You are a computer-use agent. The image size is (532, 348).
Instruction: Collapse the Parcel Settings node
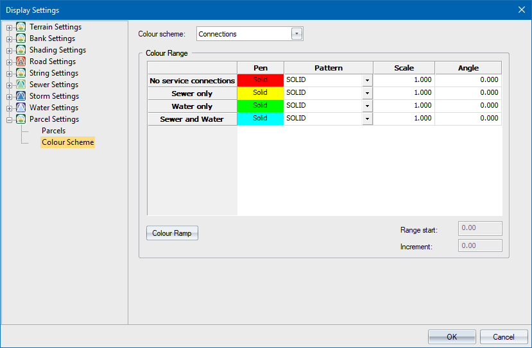pyautogui.click(x=10, y=120)
